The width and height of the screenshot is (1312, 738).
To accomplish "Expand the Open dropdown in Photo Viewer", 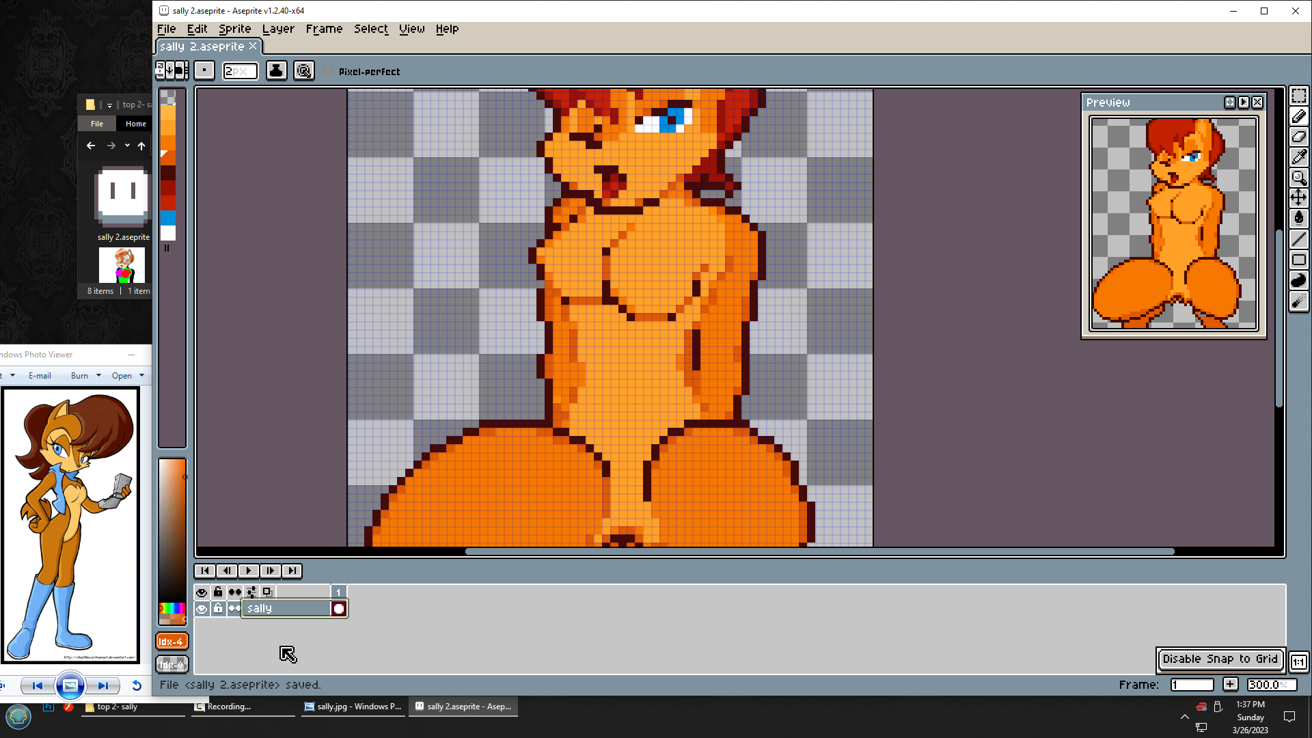I will click(x=141, y=375).
